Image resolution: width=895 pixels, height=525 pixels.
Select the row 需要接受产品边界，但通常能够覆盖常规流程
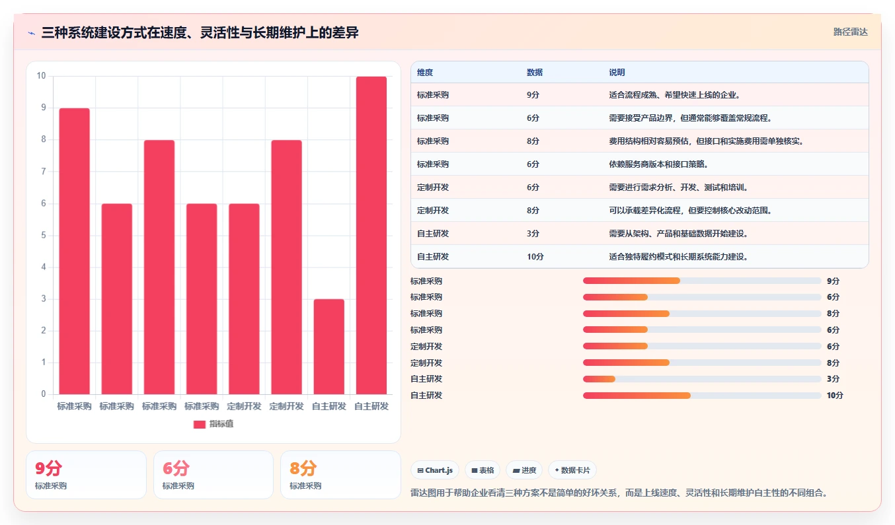pos(639,118)
